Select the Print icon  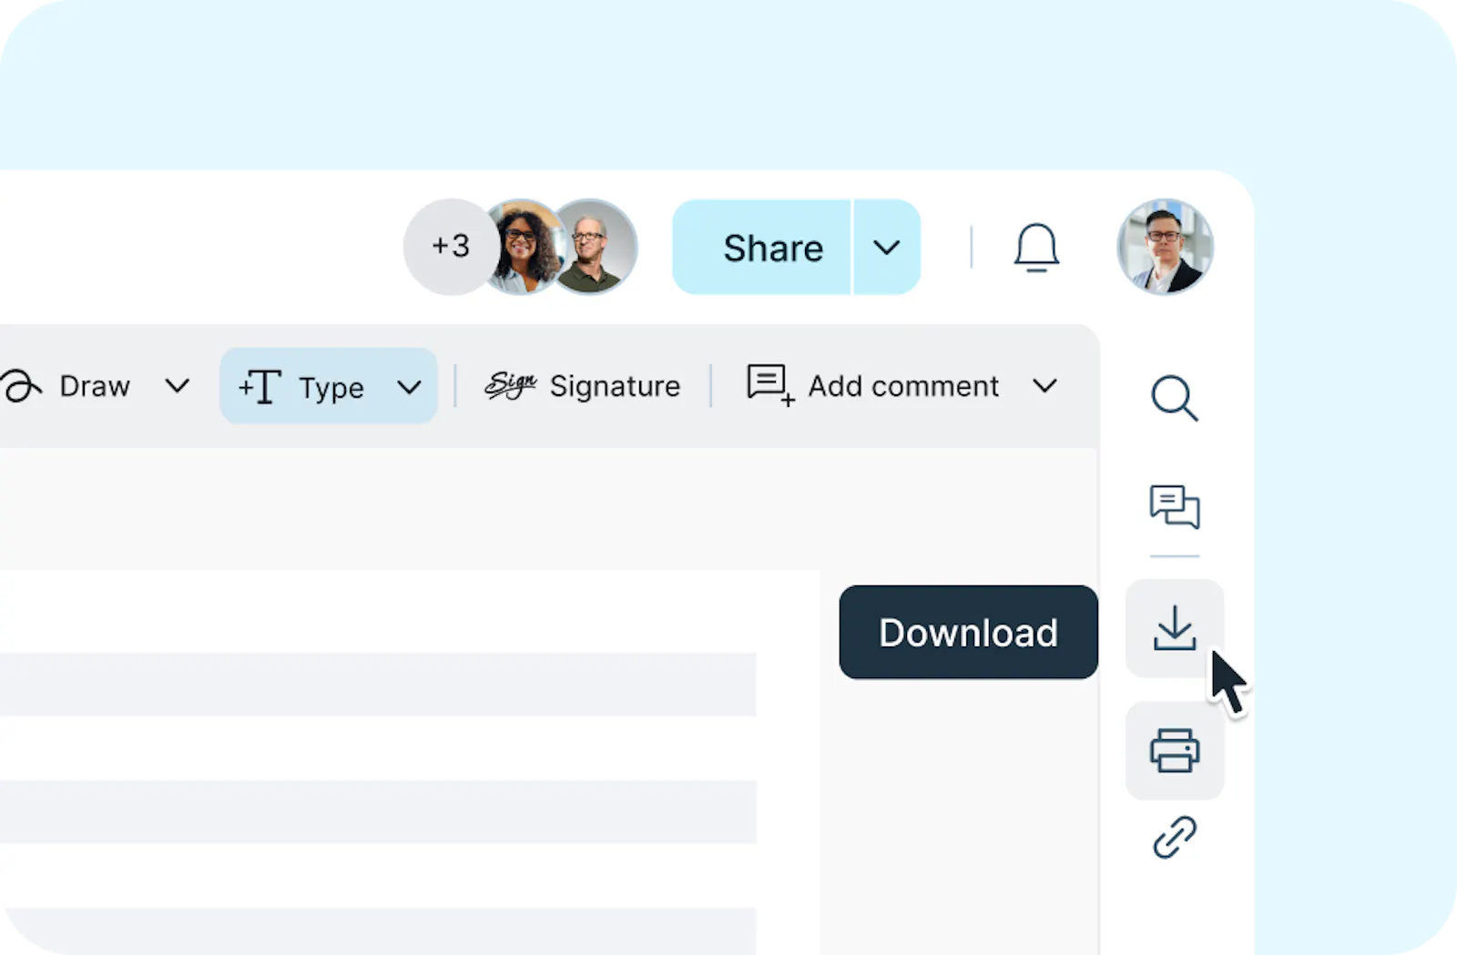(x=1176, y=751)
